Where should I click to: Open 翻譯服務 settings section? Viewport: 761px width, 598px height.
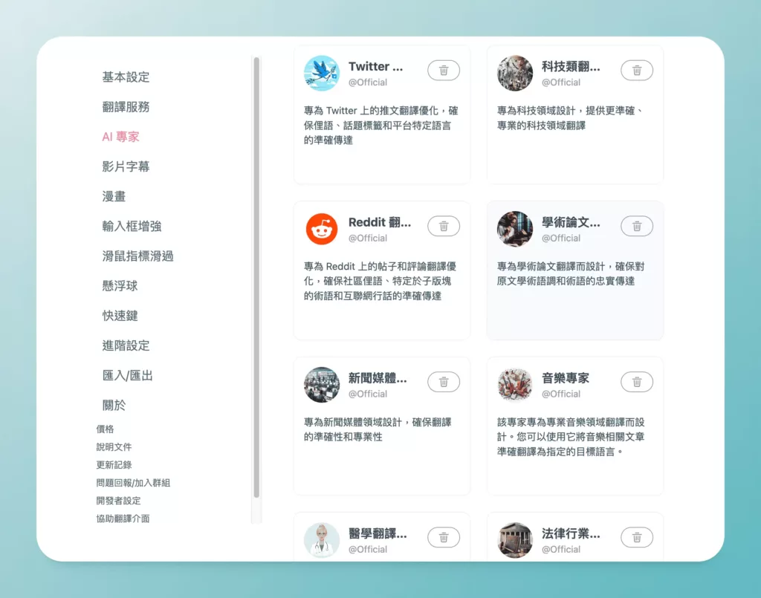[126, 107]
